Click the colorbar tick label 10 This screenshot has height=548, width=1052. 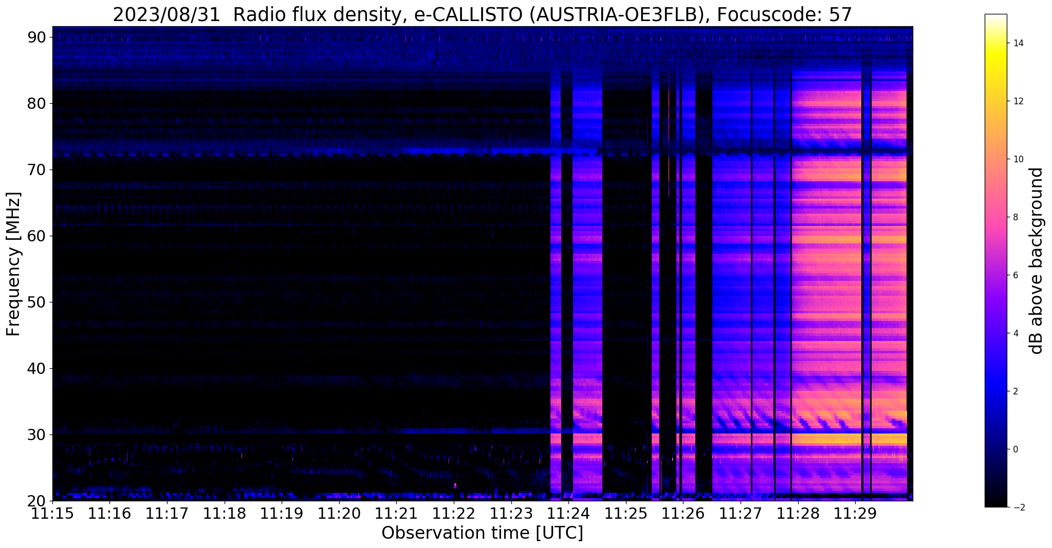coord(1018,159)
